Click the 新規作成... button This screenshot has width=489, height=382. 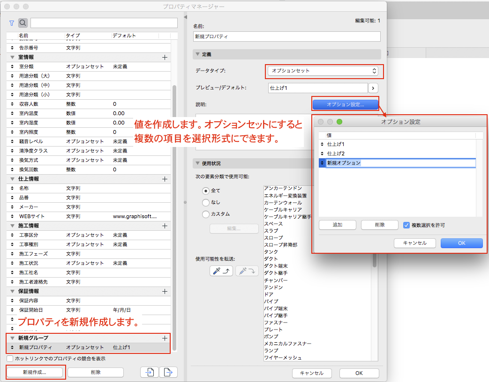(35, 372)
